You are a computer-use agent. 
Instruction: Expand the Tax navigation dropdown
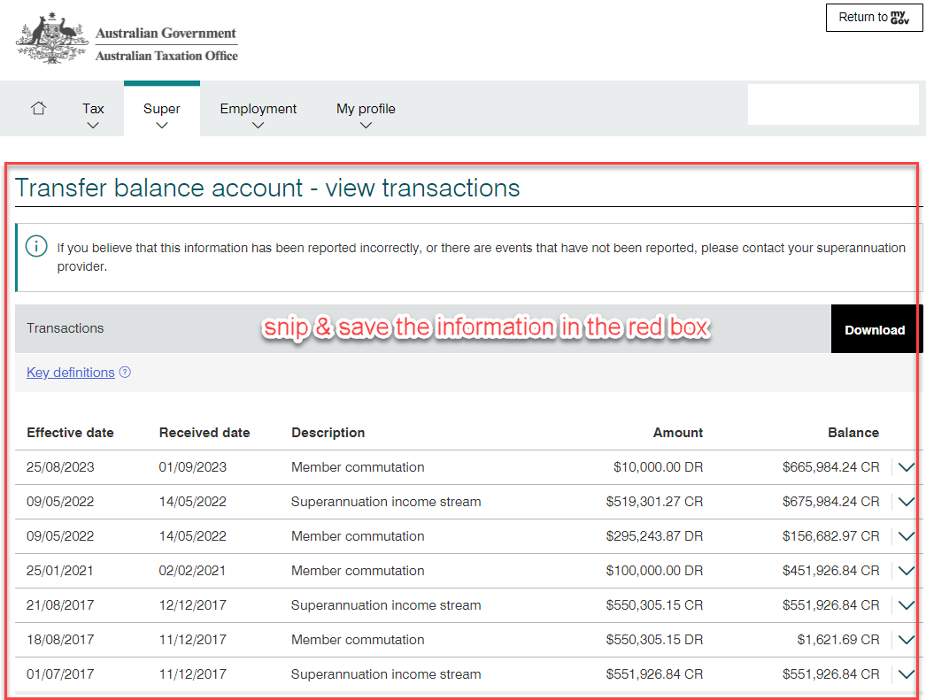(x=92, y=126)
